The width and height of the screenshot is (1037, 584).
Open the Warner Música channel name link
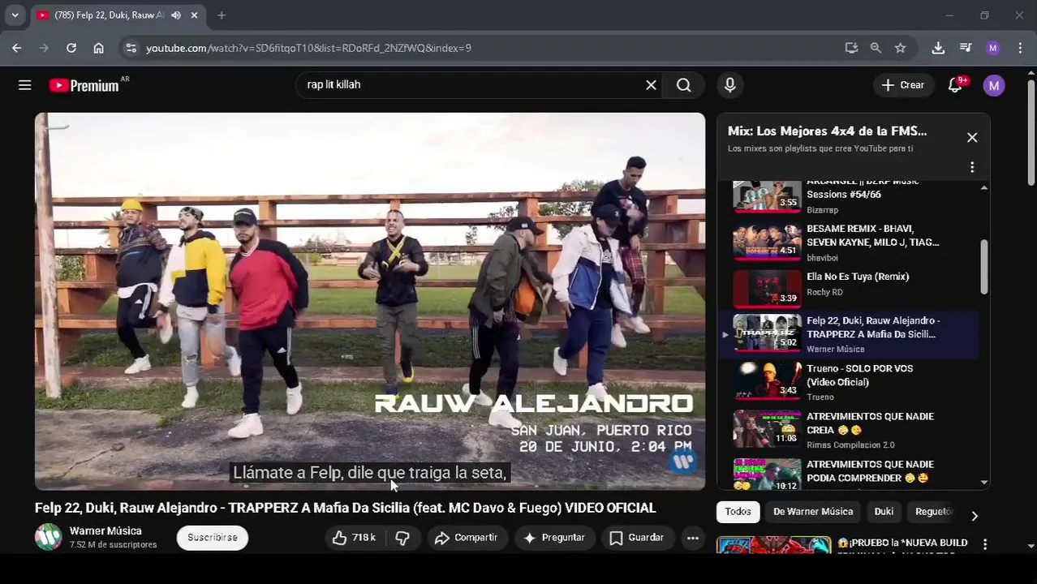click(105, 530)
